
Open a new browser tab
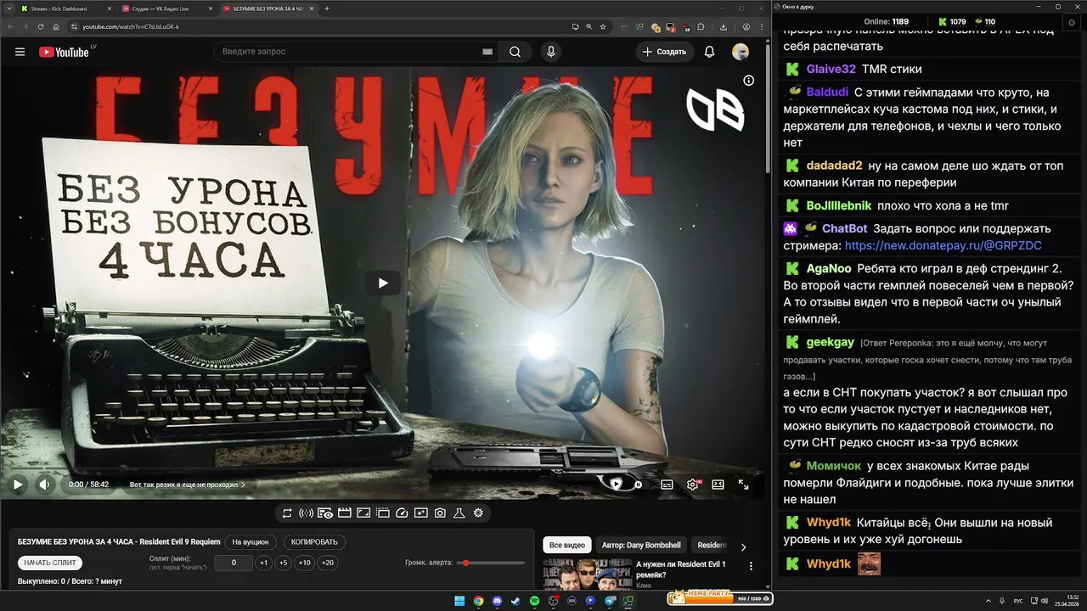click(x=327, y=8)
